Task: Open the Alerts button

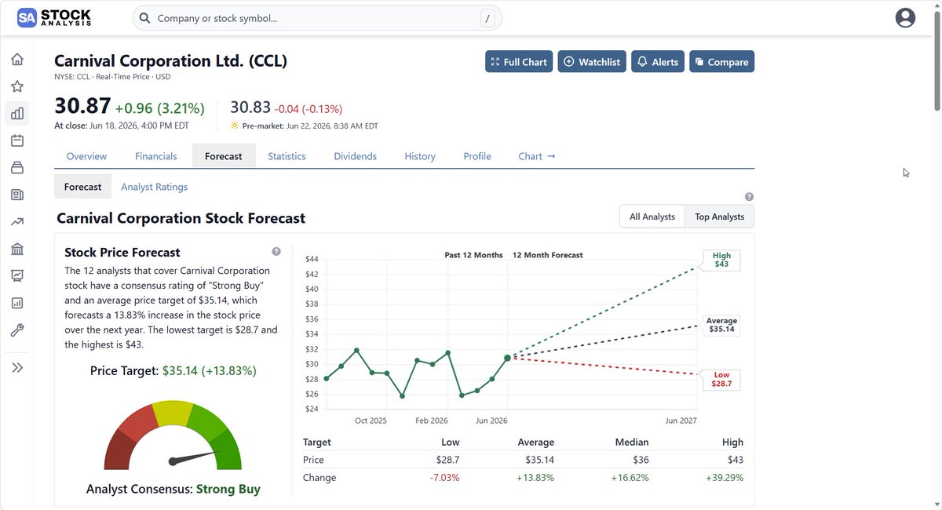Action: point(658,62)
